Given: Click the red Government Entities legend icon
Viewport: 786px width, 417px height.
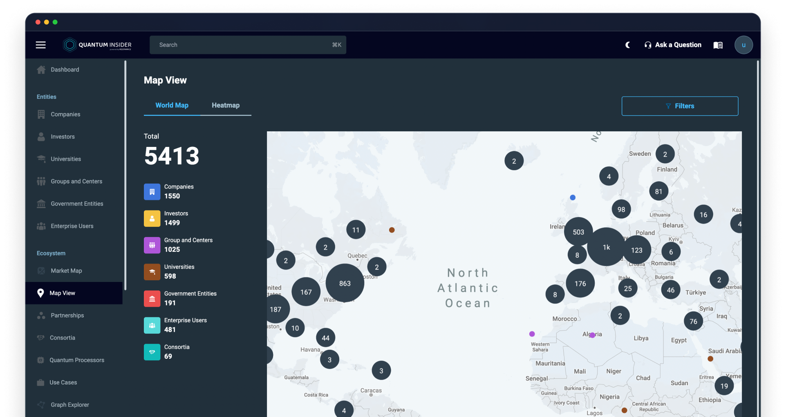Looking at the screenshot, I should [152, 299].
